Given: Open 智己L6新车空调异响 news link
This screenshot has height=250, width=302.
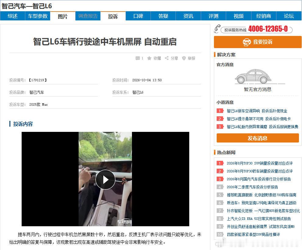Looking at the screenshot, I should 257,111.
